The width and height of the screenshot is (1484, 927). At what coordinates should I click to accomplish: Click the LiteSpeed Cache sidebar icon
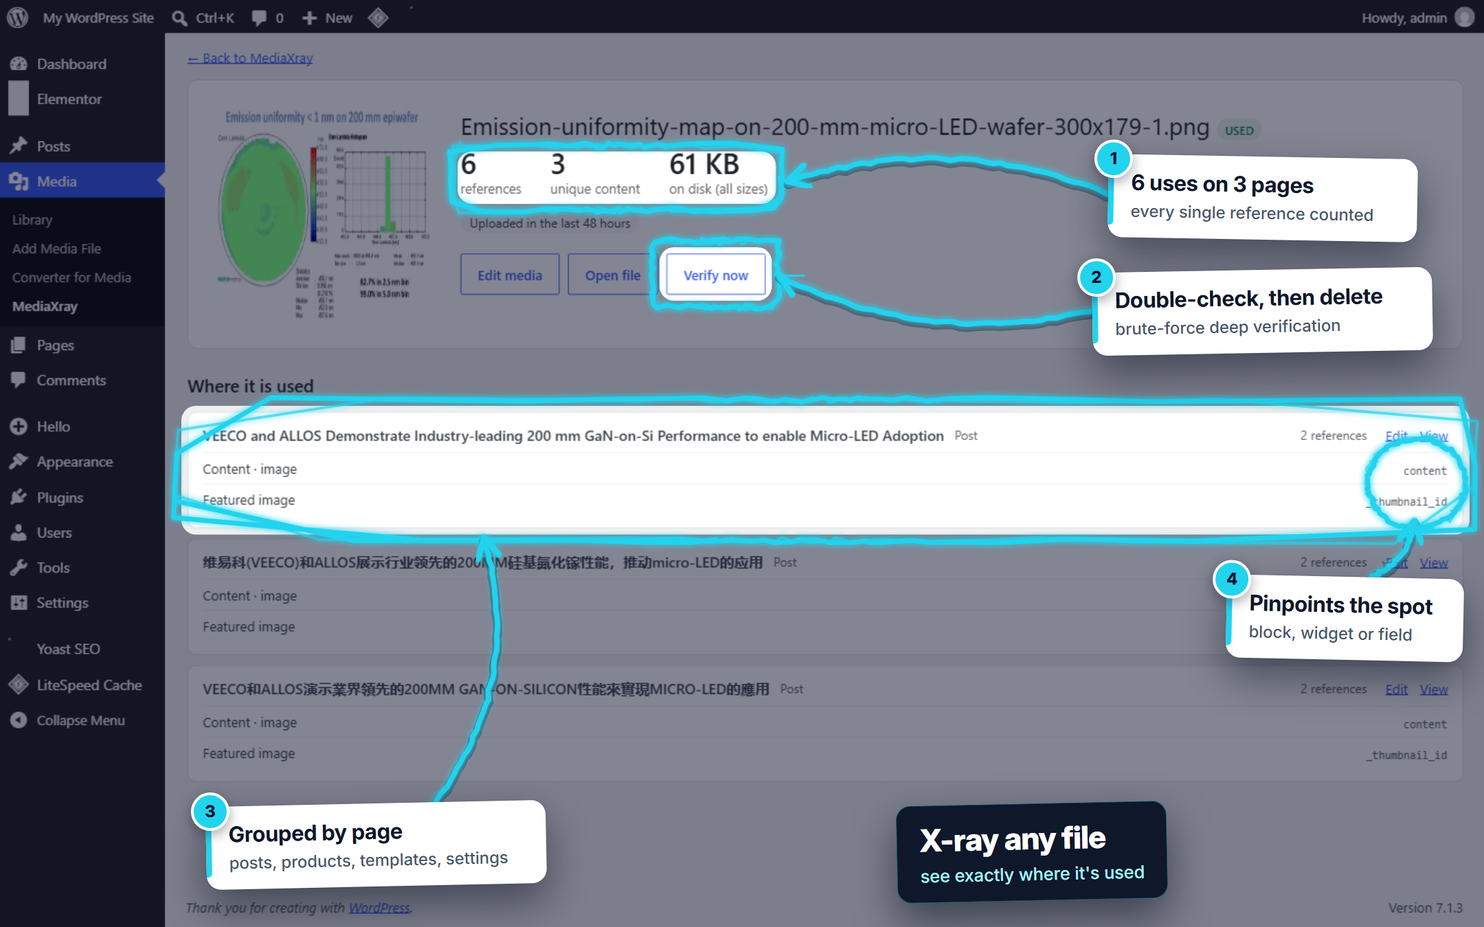pyautogui.click(x=19, y=685)
